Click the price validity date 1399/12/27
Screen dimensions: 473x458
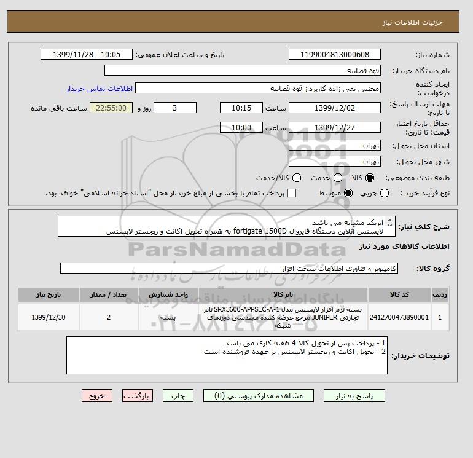(335, 127)
